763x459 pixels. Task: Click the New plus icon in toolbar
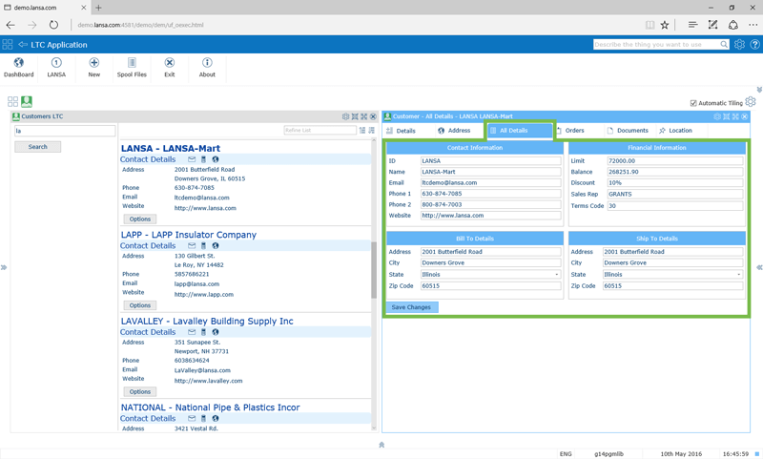pos(93,63)
